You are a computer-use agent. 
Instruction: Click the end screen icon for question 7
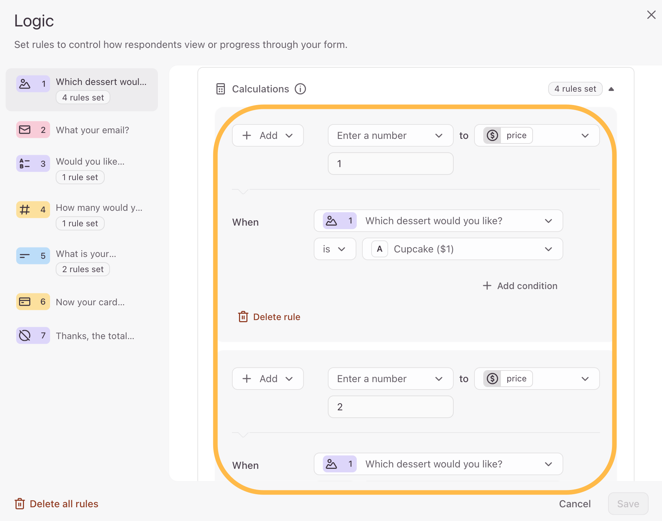[x=25, y=336]
